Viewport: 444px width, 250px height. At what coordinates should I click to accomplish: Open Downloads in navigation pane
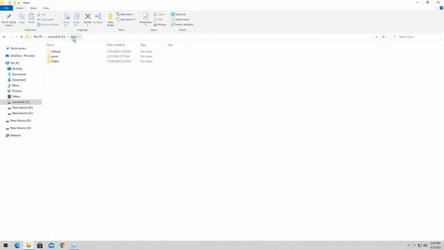(19, 80)
